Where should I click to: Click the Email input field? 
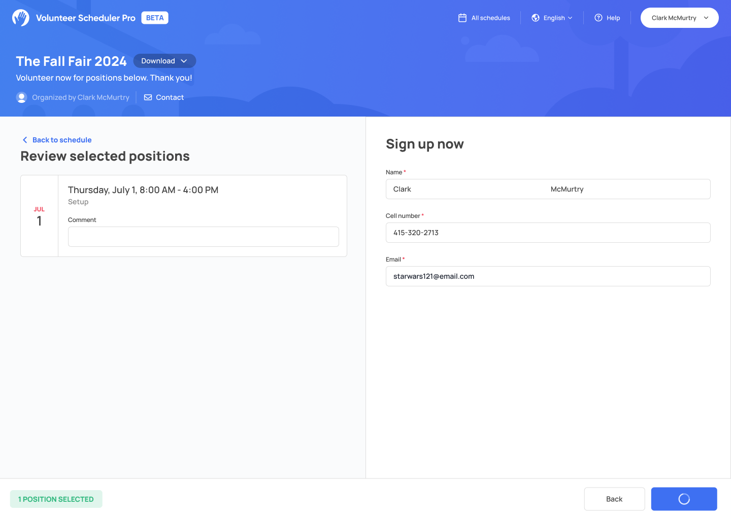[x=548, y=276]
